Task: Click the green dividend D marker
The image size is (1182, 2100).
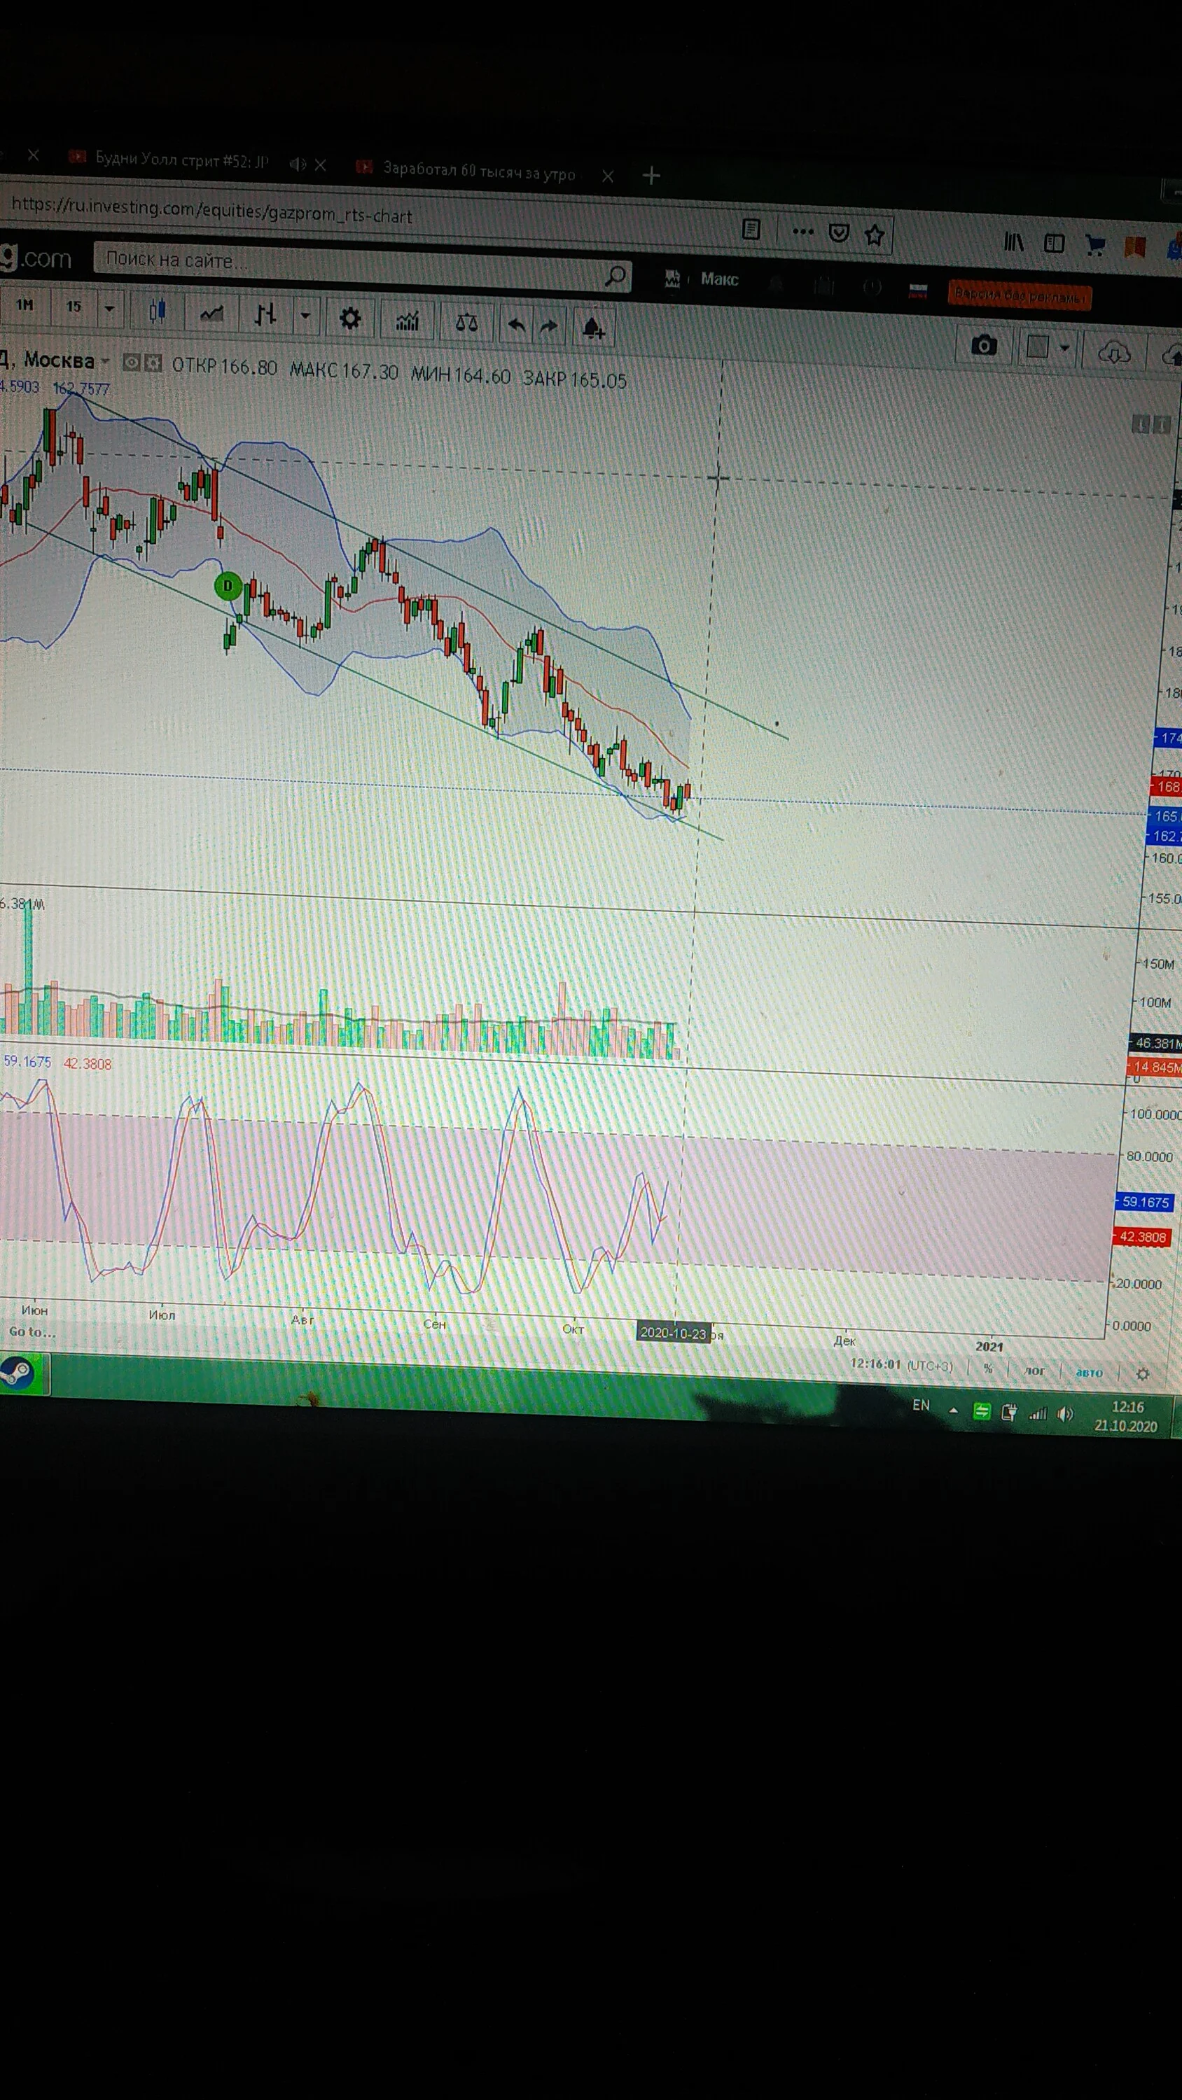Action: tap(228, 585)
